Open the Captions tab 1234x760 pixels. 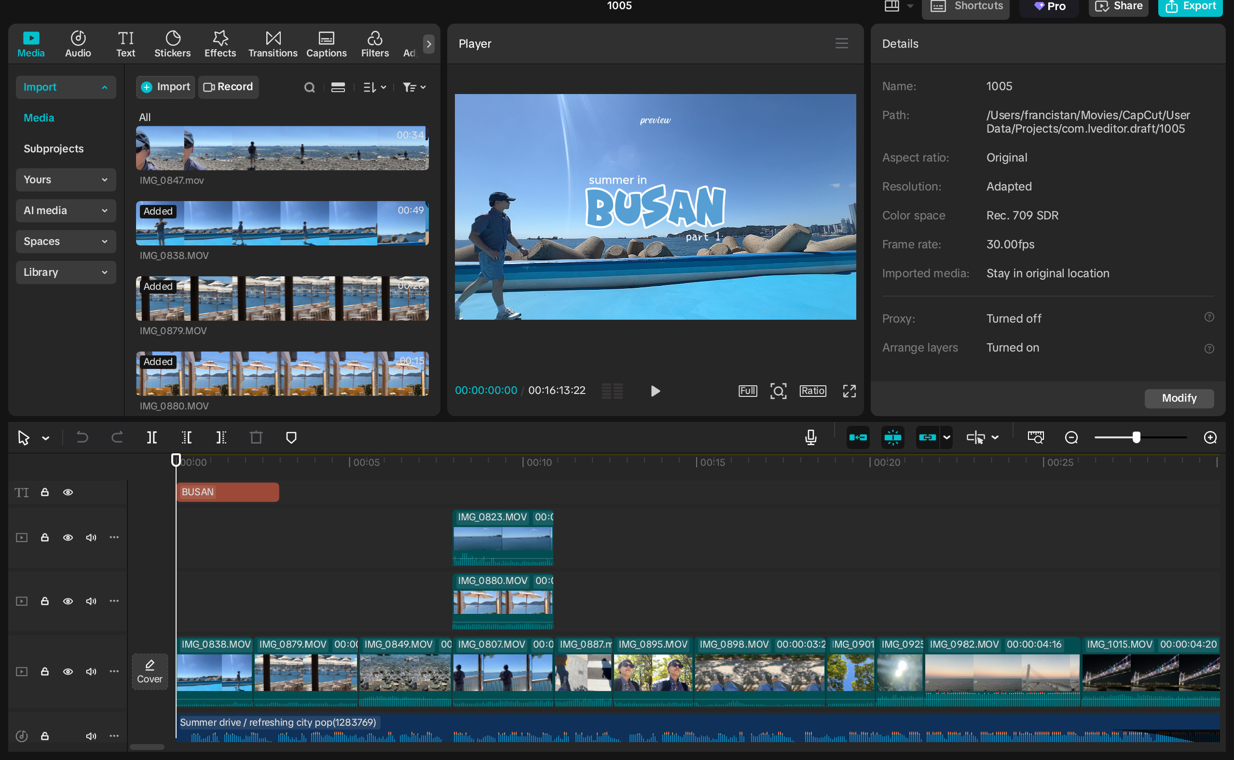coord(326,44)
